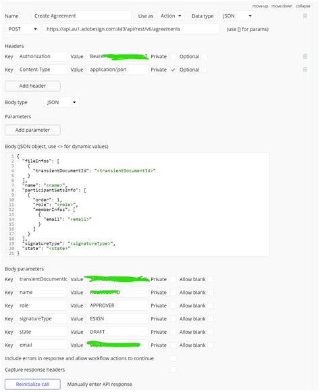Delete the Create Agreement API call
320x392 pixels.
(x=305, y=16)
